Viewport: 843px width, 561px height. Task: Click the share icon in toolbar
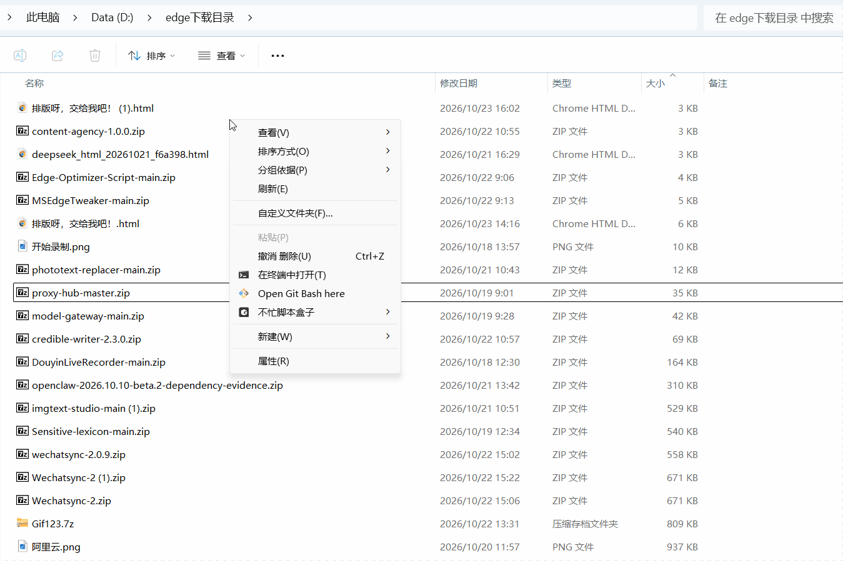pos(57,56)
